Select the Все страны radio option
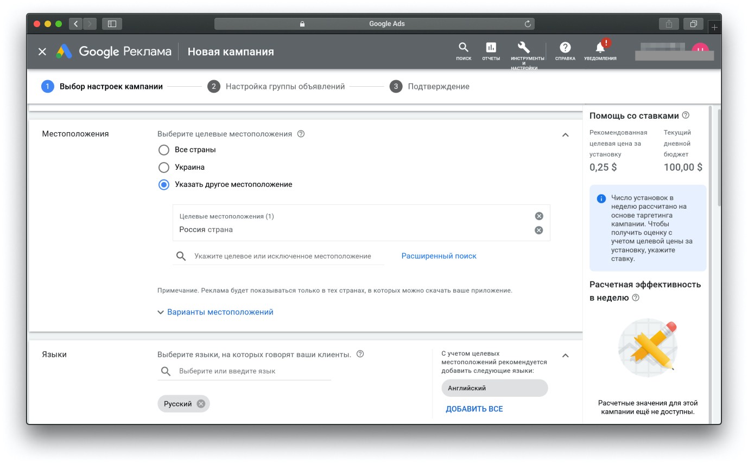 click(x=163, y=150)
